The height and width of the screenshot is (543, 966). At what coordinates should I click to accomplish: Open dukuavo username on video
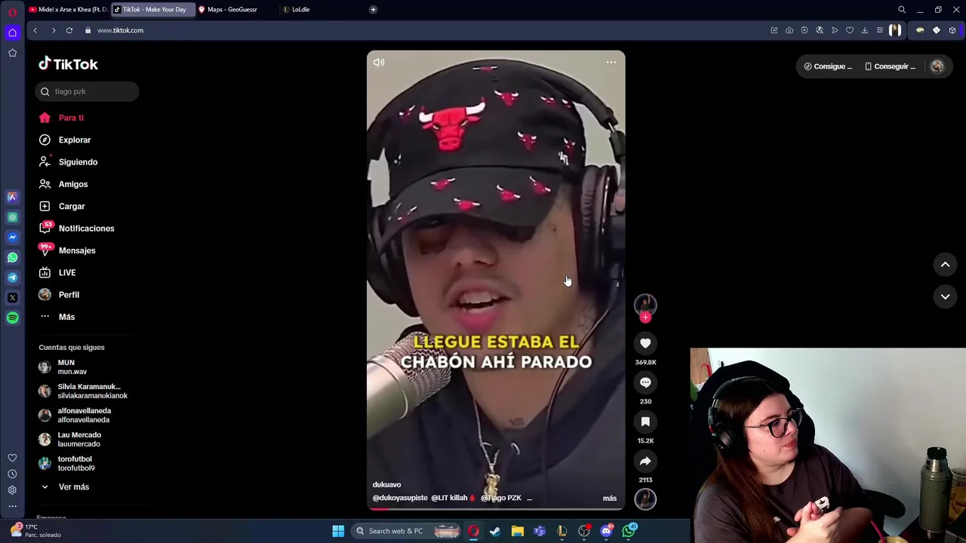coord(386,485)
